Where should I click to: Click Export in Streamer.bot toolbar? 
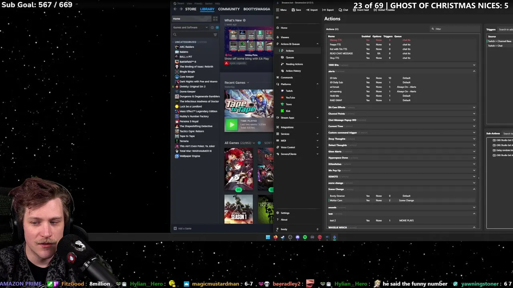click(x=328, y=10)
